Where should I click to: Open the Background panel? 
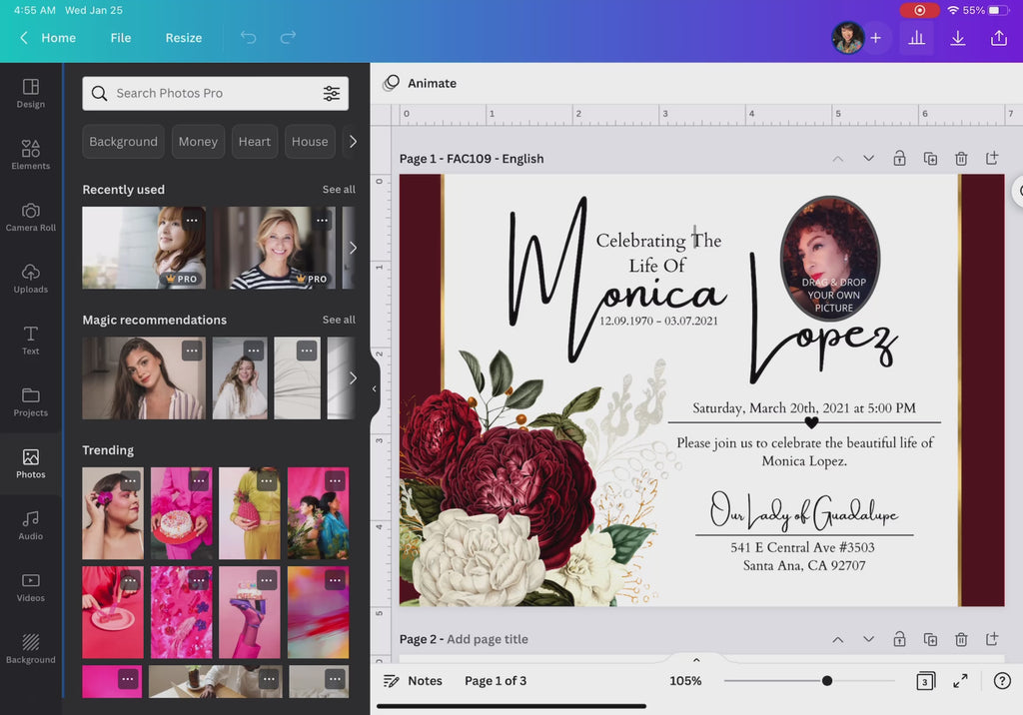[x=31, y=649]
